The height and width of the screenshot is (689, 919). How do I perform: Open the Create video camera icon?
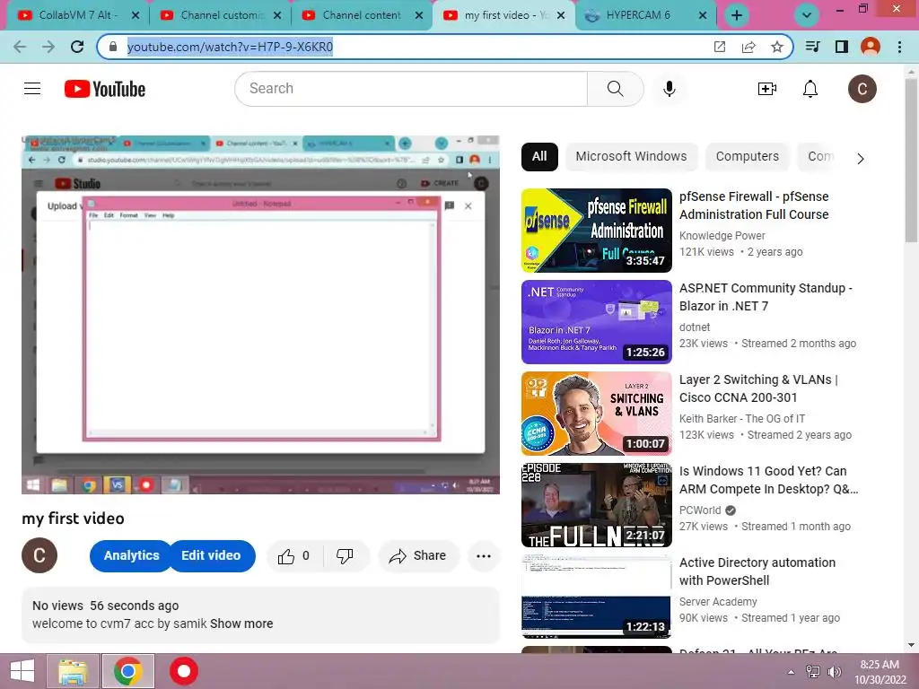pos(766,89)
